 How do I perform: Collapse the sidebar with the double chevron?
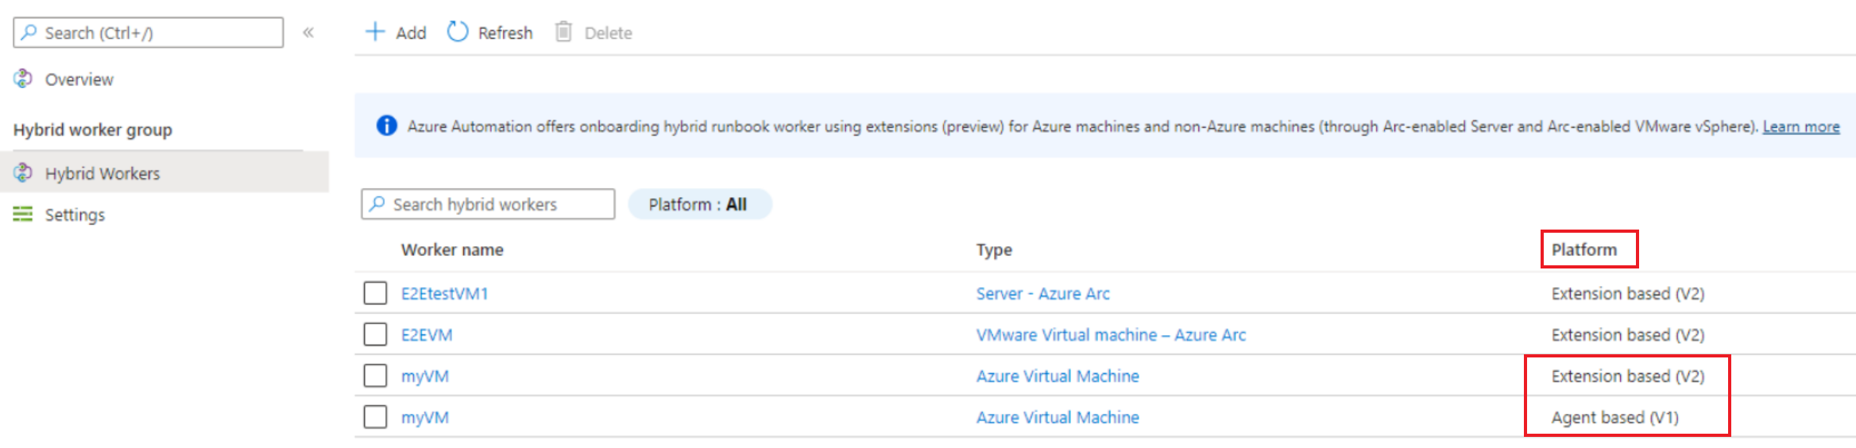point(308,33)
